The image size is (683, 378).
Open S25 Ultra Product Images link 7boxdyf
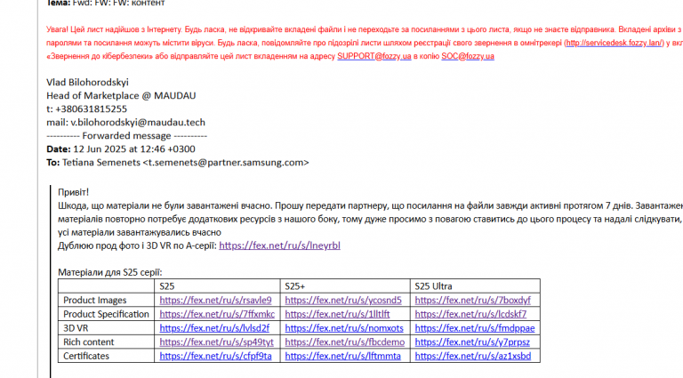(x=472, y=300)
